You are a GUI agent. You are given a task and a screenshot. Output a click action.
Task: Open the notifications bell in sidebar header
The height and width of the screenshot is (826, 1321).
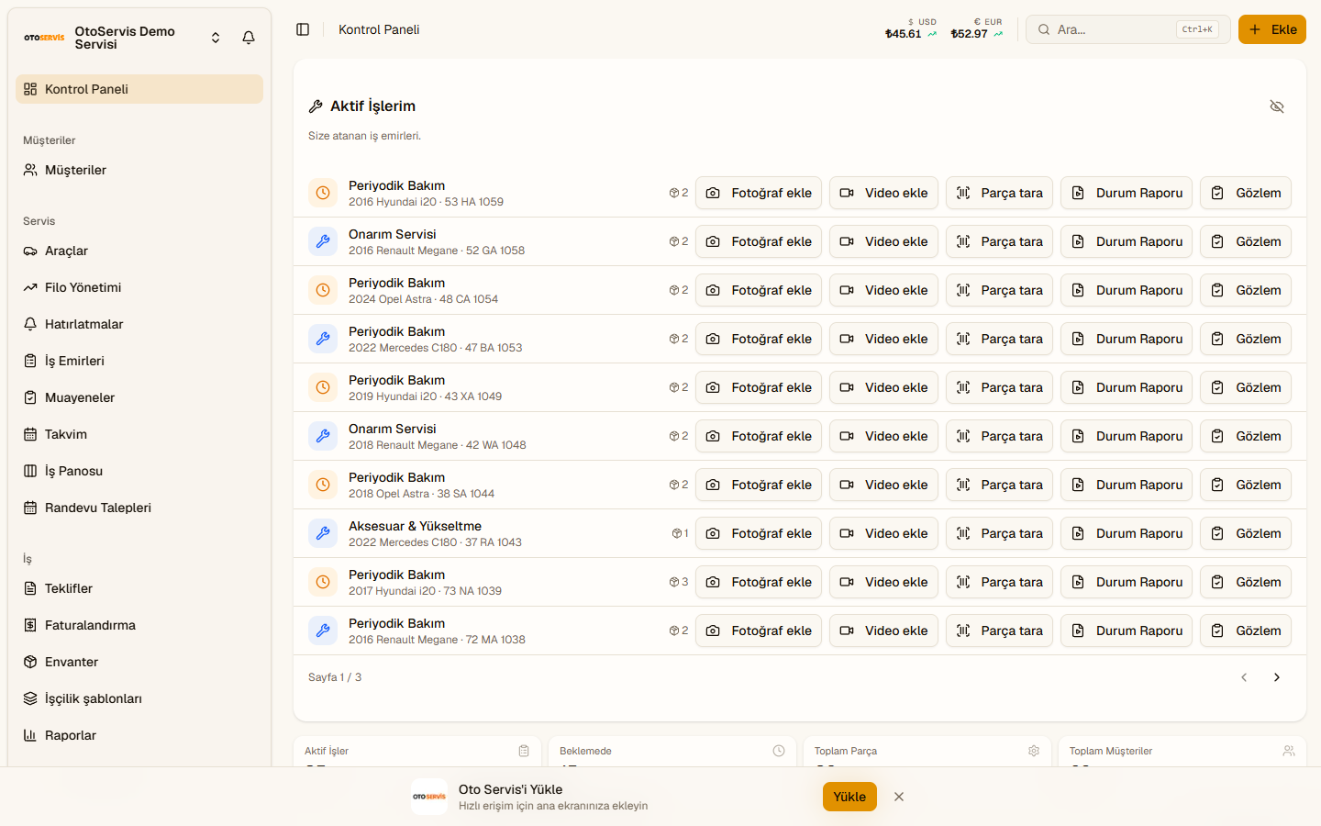click(x=249, y=38)
